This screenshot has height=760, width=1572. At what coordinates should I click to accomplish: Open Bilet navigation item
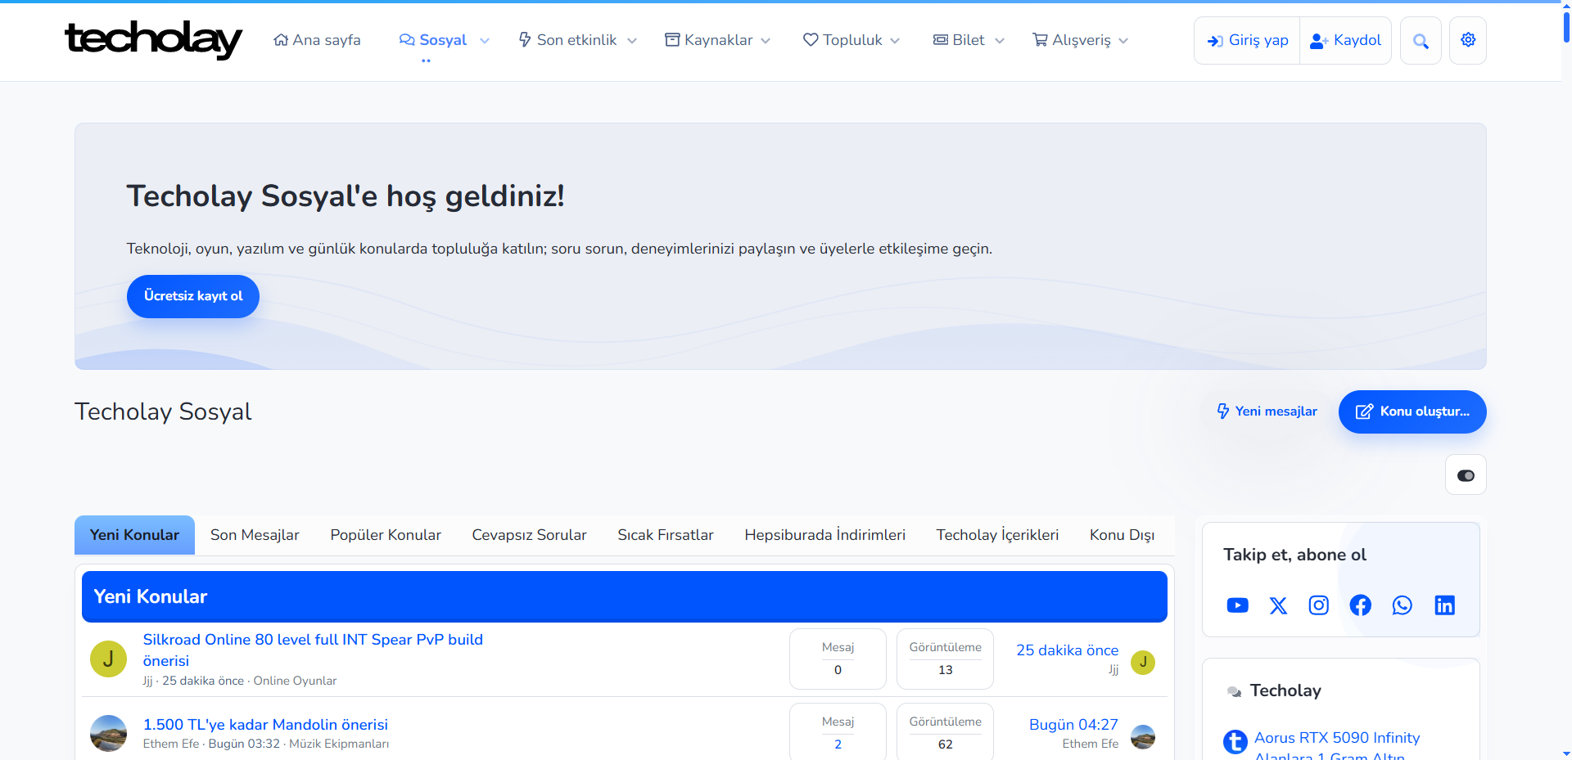pos(959,40)
